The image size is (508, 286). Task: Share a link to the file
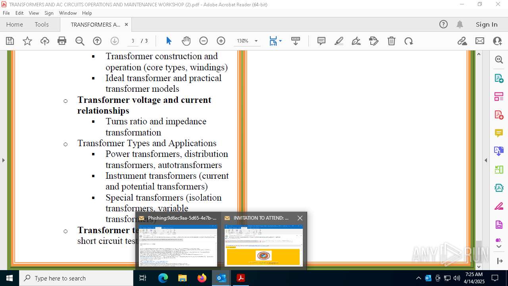point(462,41)
